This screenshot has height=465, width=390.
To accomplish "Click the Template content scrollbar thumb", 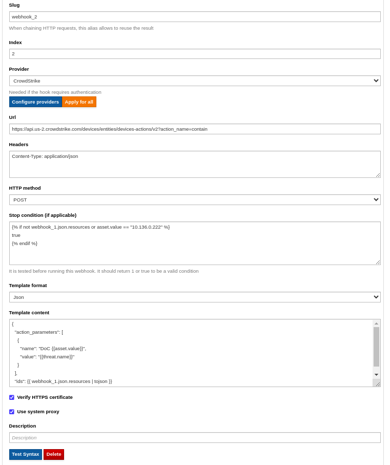I will coord(376,347).
